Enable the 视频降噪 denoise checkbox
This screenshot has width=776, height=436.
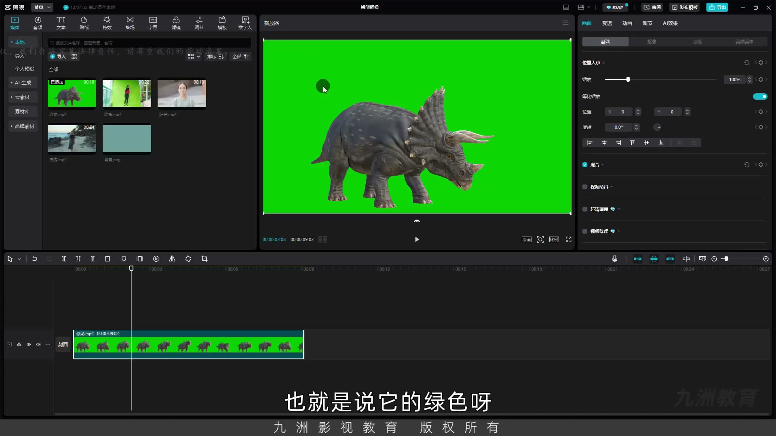coord(585,231)
